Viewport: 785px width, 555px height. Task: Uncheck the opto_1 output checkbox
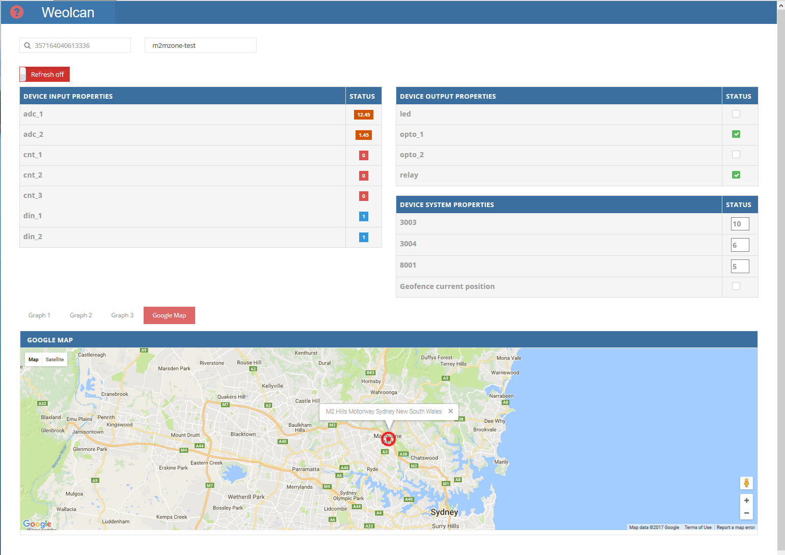pyautogui.click(x=736, y=134)
